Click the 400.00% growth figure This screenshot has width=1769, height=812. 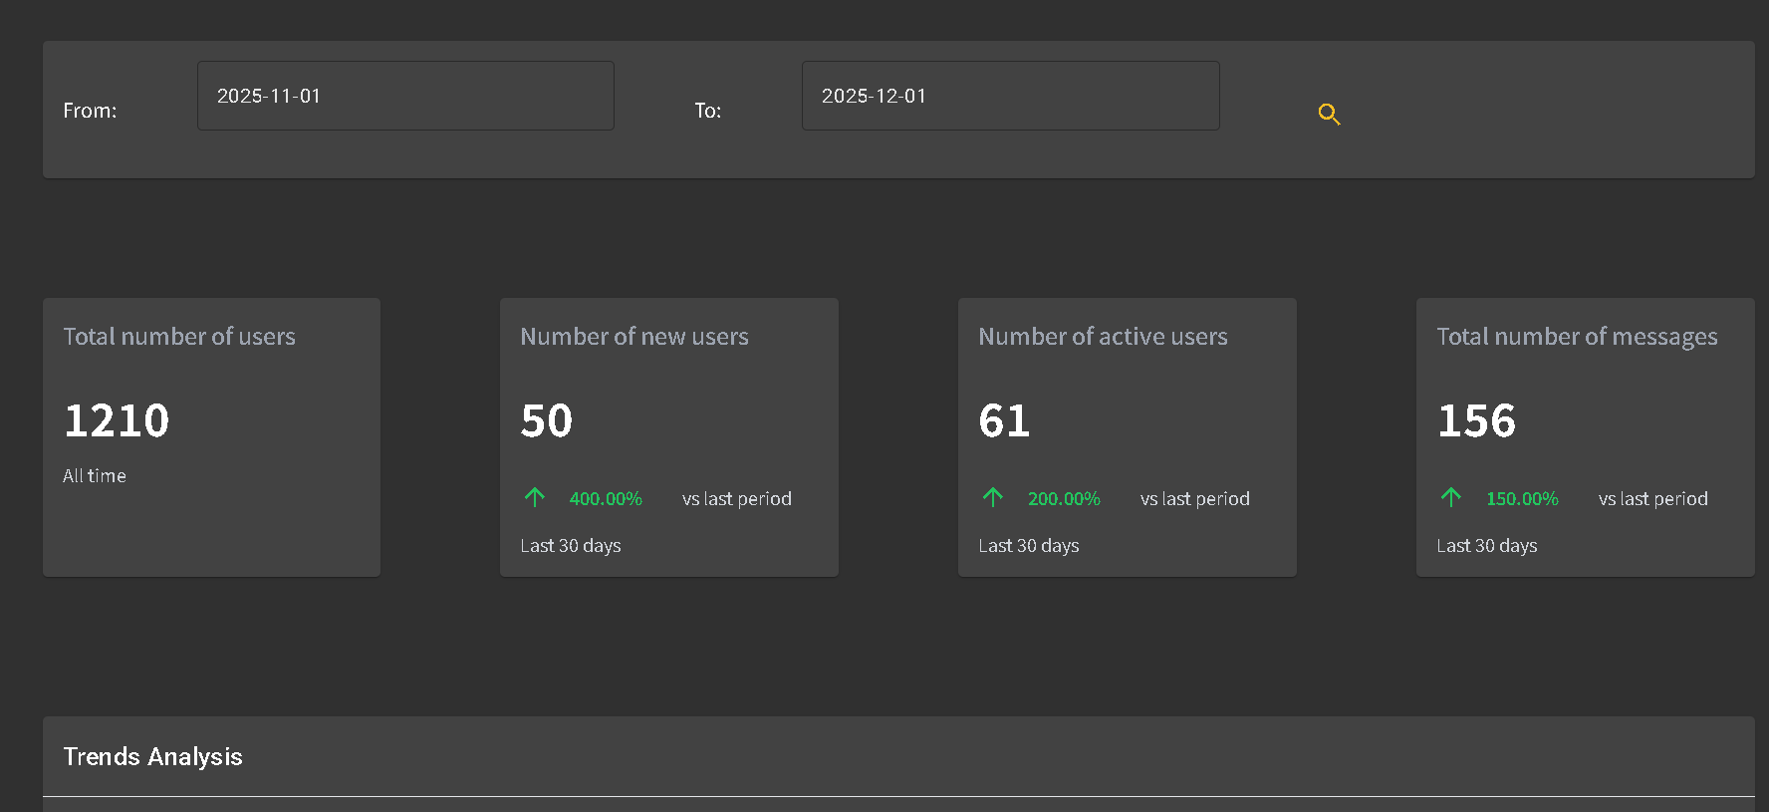[606, 499]
